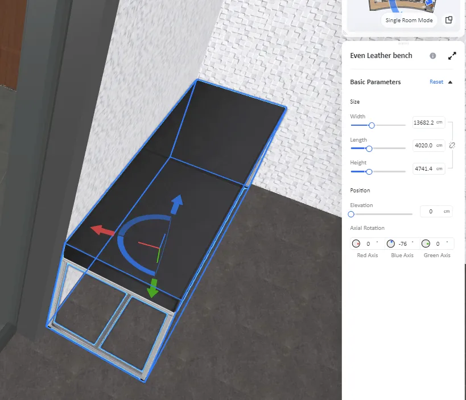Reset the Basic Parameters

pyautogui.click(x=436, y=82)
